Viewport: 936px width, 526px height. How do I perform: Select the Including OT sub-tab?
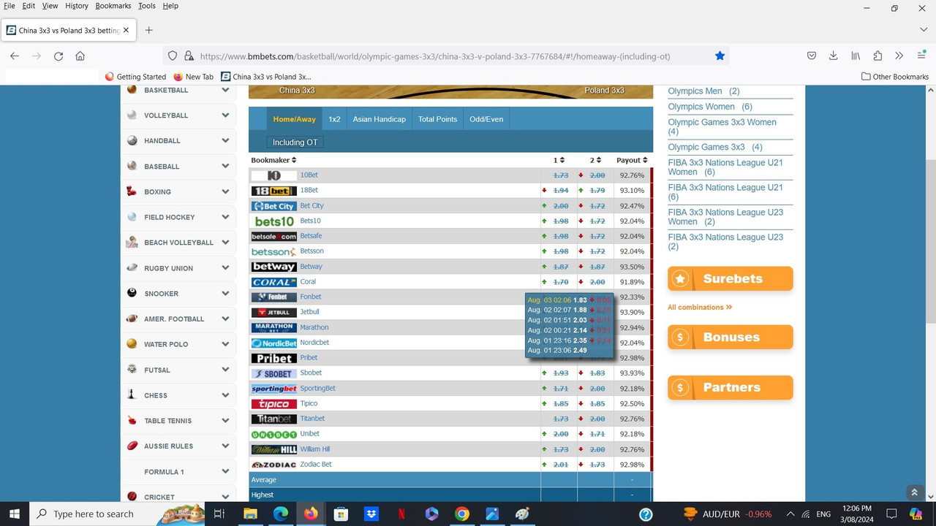pos(295,142)
